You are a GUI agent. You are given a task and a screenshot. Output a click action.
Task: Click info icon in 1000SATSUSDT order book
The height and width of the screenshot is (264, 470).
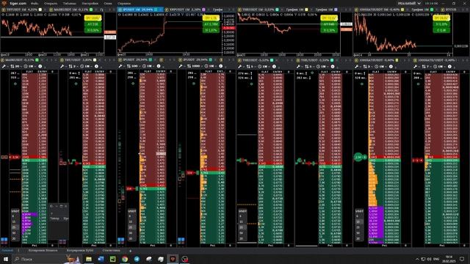pos(391,66)
